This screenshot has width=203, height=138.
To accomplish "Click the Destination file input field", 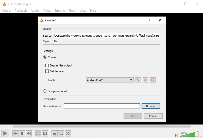I will tap(102, 106).
